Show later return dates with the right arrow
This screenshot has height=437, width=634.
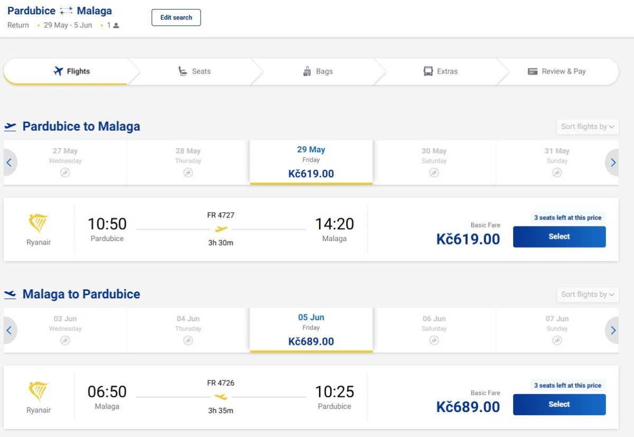click(x=612, y=331)
